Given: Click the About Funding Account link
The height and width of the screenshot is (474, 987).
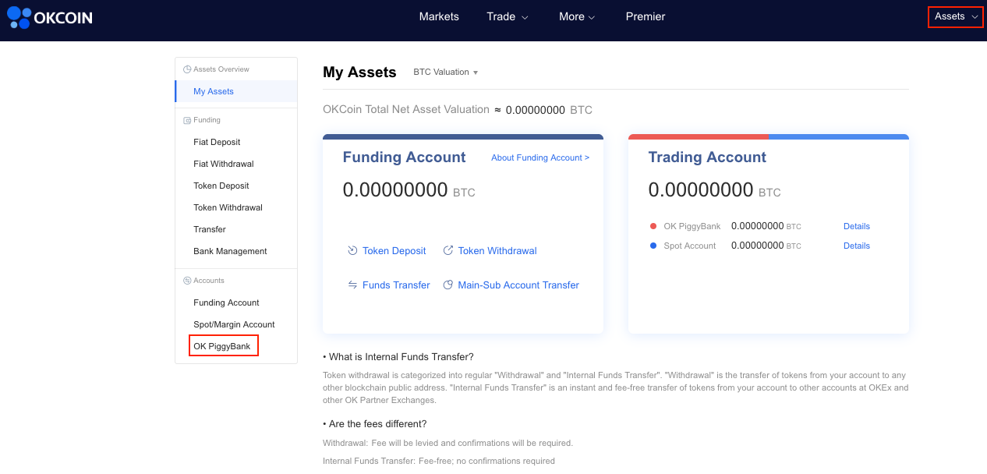Looking at the screenshot, I should point(540,157).
